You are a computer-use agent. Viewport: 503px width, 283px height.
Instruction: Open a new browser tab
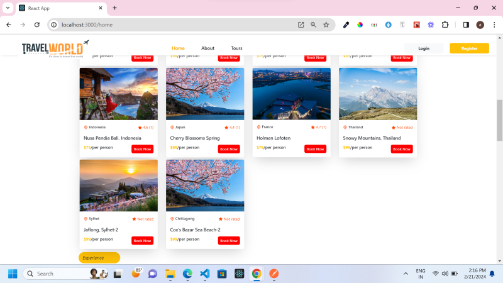click(x=114, y=8)
